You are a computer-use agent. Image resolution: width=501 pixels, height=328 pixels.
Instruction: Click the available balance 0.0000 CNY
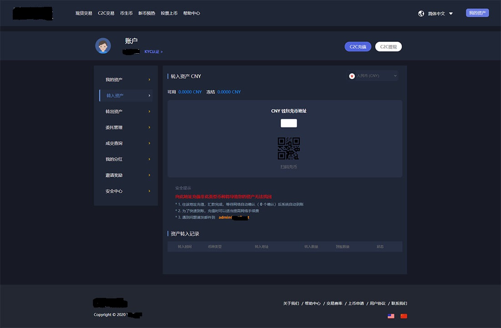(x=190, y=92)
